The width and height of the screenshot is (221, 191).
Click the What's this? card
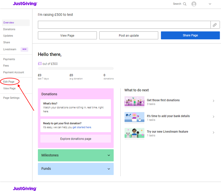pos(76,108)
